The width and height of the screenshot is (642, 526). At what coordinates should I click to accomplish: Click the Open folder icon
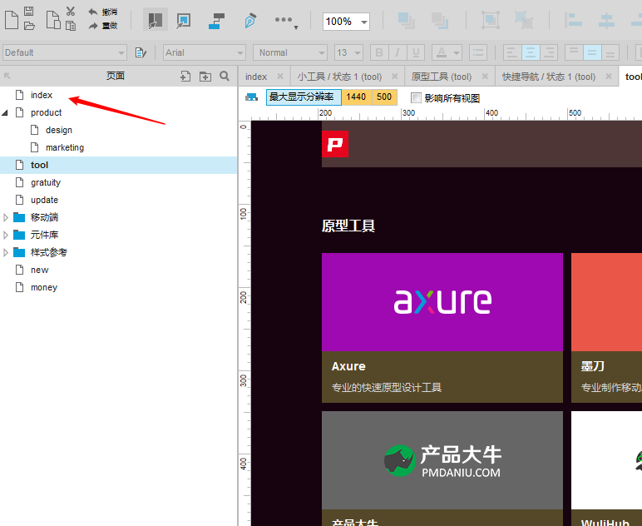click(x=29, y=26)
